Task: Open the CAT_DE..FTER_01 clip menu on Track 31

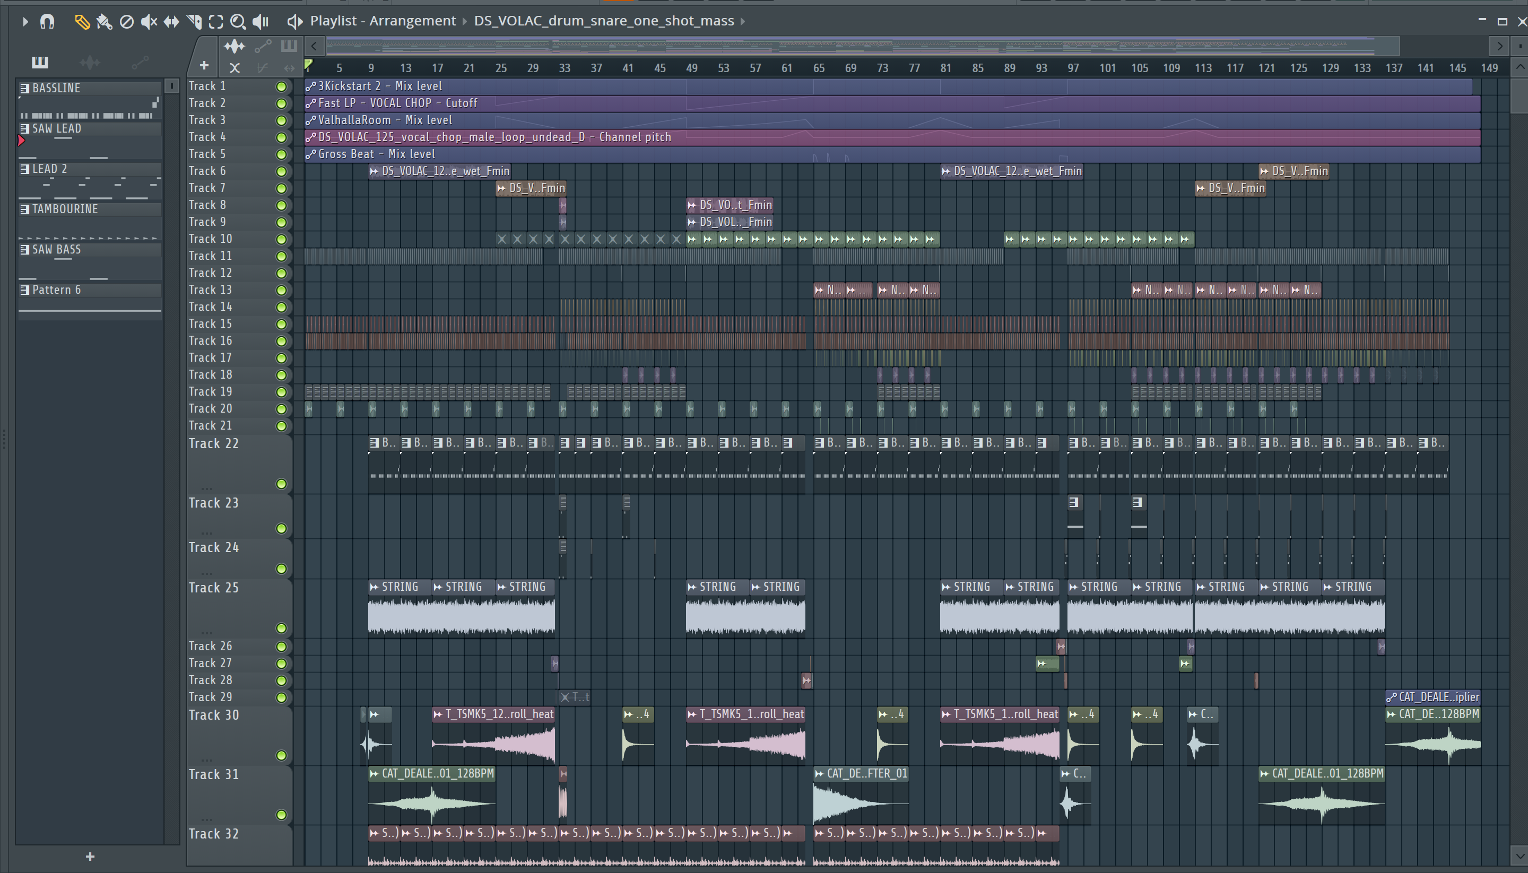Action: pos(819,773)
